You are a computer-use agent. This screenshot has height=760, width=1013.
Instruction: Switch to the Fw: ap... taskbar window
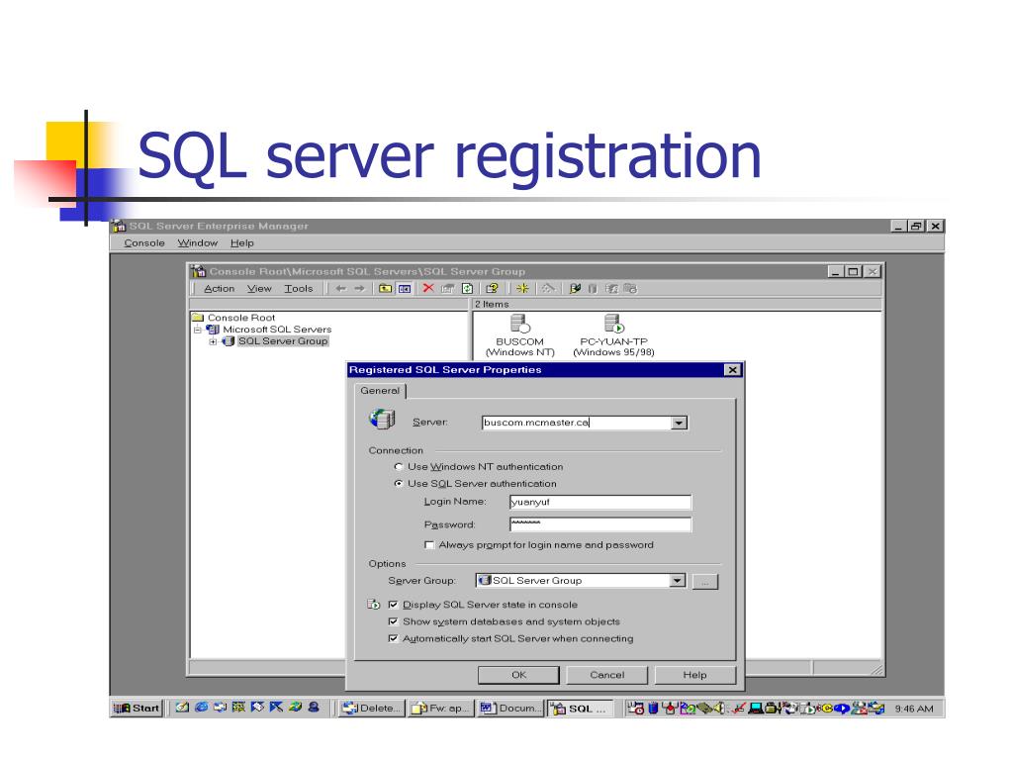tap(441, 709)
